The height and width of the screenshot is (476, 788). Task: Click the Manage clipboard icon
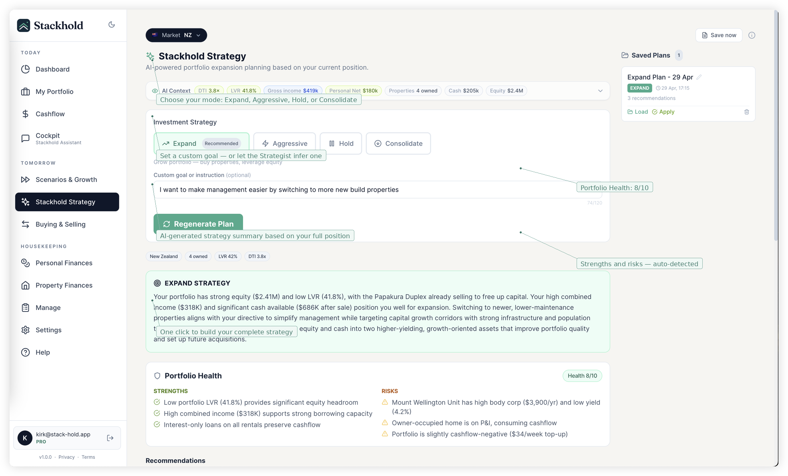point(26,308)
